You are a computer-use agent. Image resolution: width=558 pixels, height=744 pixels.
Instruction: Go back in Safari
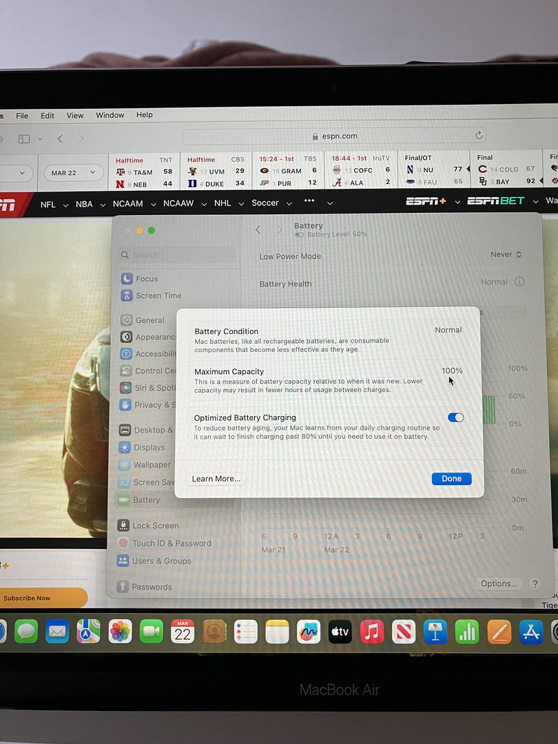(60, 138)
